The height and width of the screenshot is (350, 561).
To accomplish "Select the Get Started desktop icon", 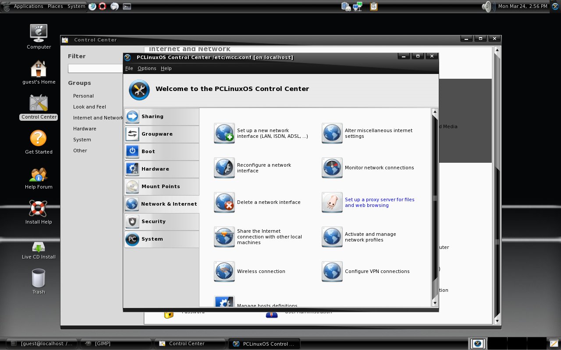I will (x=39, y=142).
